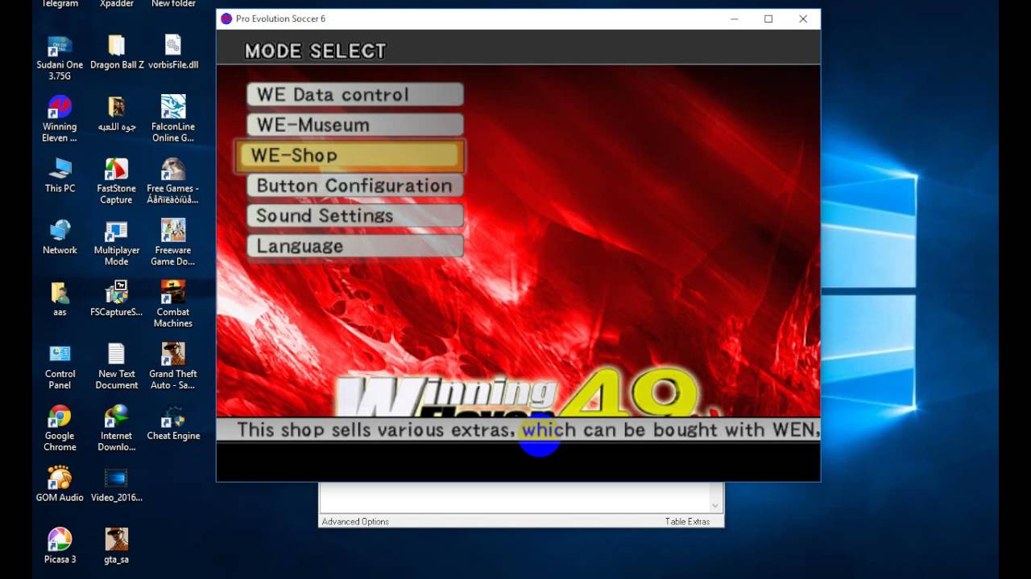1031x579 pixels.
Task: Launch the FastStone Capture shortcut
Action: (x=117, y=181)
